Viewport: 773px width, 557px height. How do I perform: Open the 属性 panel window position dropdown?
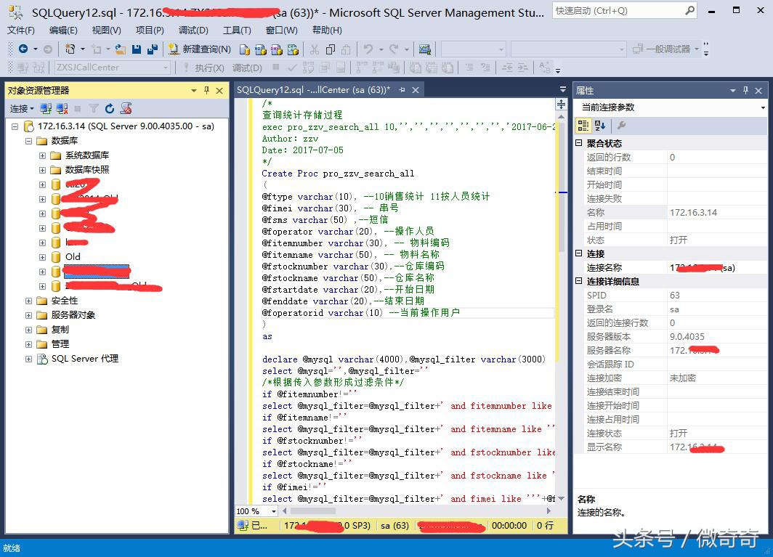[732, 90]
